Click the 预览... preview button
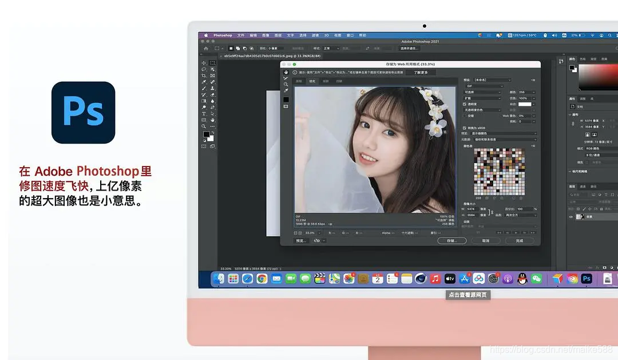618x360 pixels. [x=302, y=240]
